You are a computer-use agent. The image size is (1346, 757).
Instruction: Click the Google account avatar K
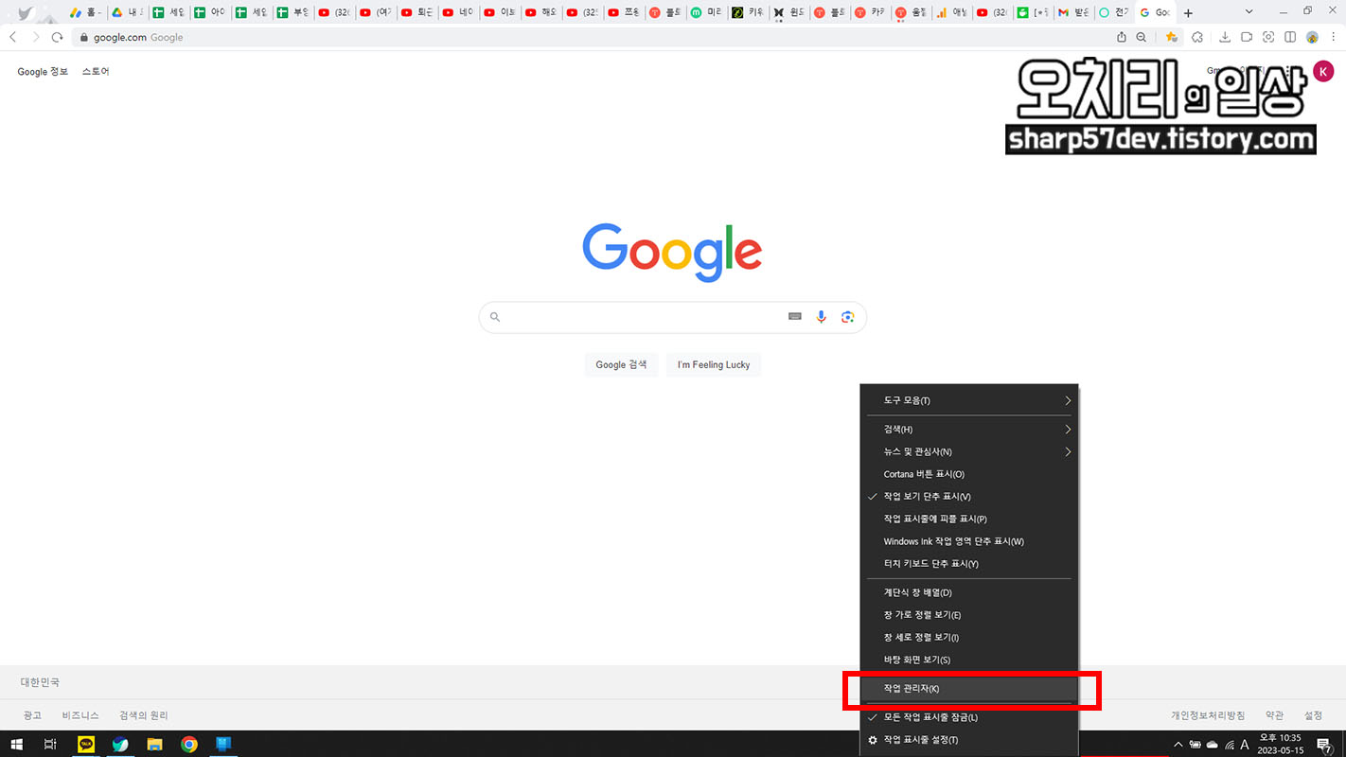pyautogui.click(x=1323, y=72)
